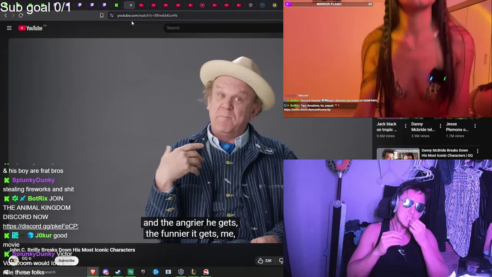Viewport: 492px width, 277px height.
Task: Open Steam from the taskbar
Action: tap(118, 272)
